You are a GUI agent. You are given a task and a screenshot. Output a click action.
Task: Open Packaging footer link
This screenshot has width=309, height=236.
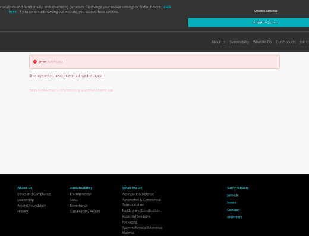(130, 222)
